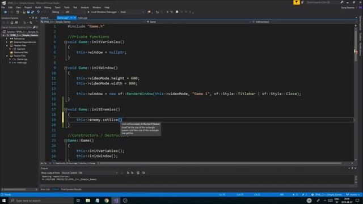Click the repository name in status bar

tap(327, 195)
